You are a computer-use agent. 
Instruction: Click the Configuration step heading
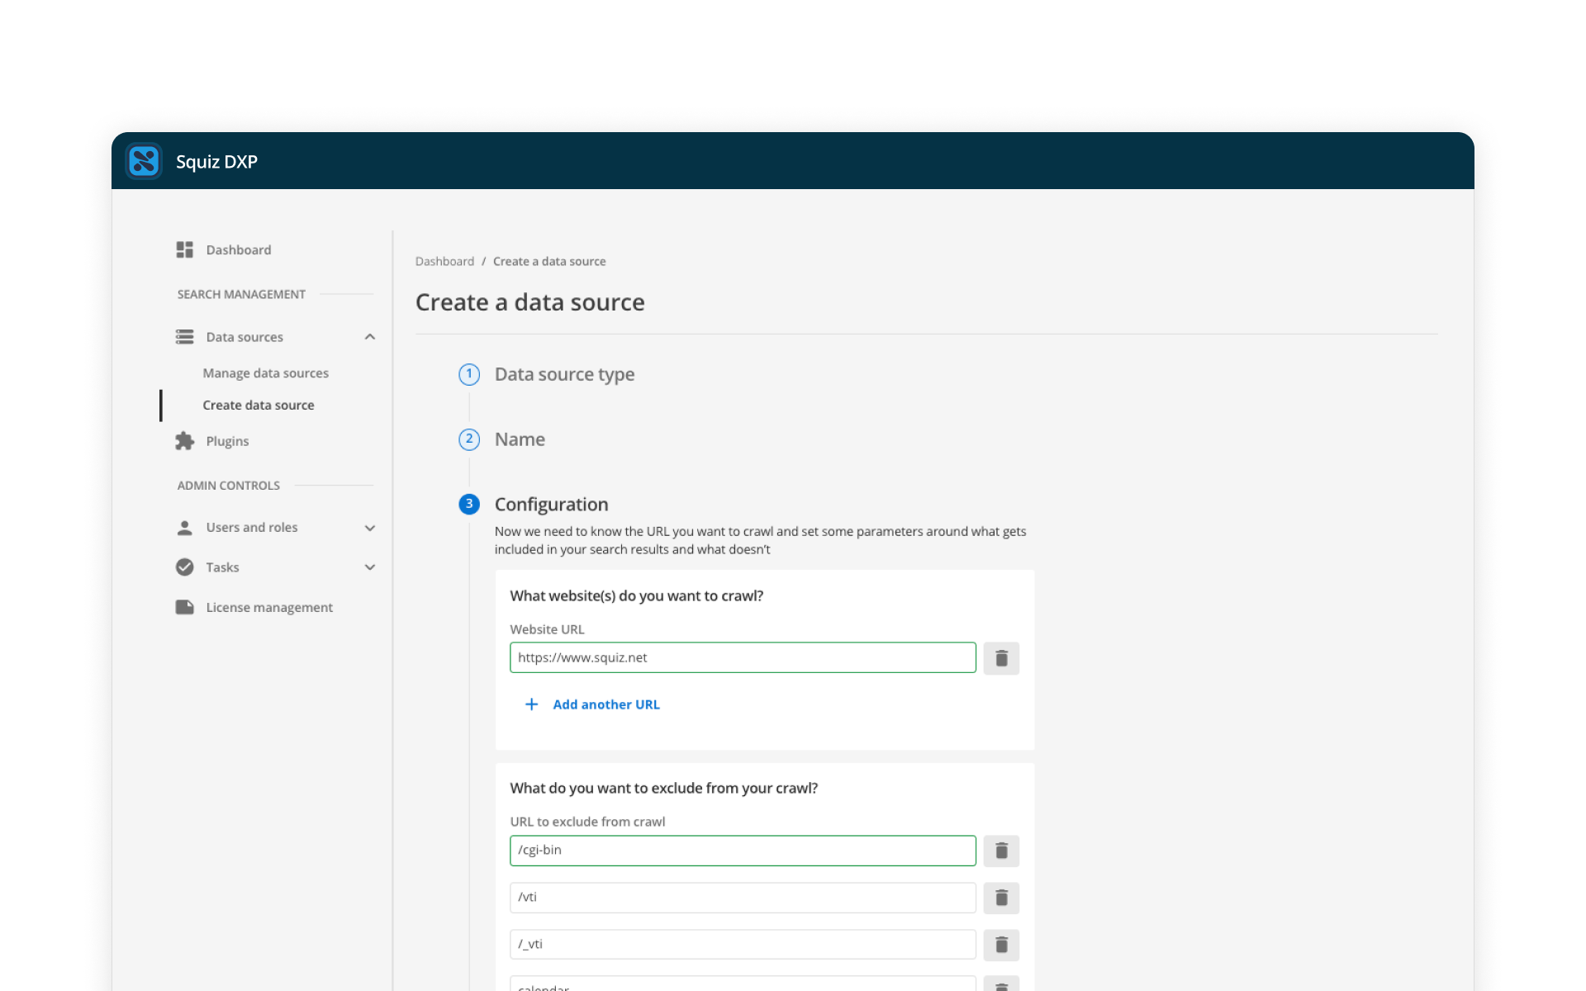point(551,504)
